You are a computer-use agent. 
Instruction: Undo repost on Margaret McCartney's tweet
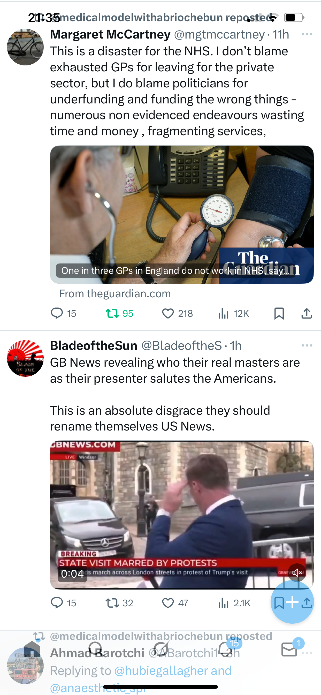(119, 314)
